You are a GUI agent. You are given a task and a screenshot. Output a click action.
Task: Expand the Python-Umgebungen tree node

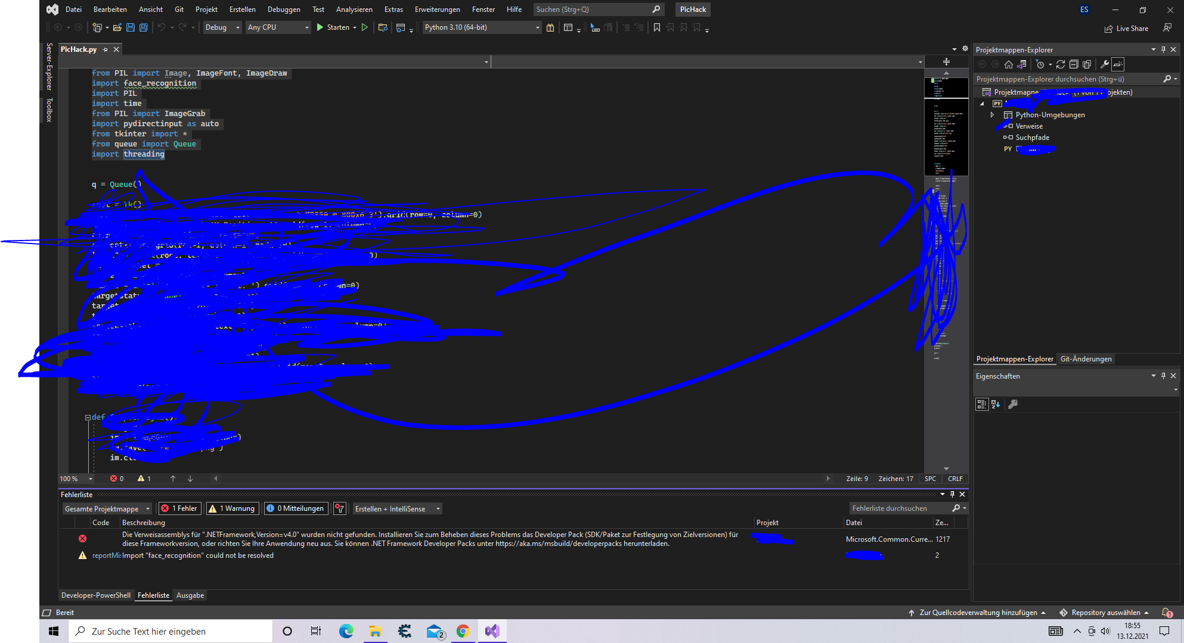tap(992, 115)
